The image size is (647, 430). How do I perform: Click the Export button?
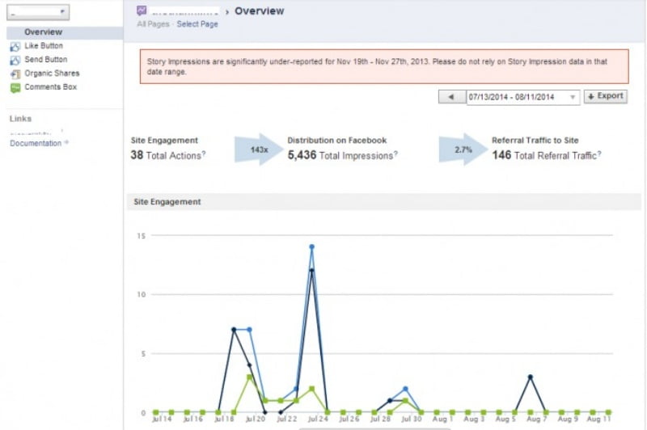click(x=605, y=96)
